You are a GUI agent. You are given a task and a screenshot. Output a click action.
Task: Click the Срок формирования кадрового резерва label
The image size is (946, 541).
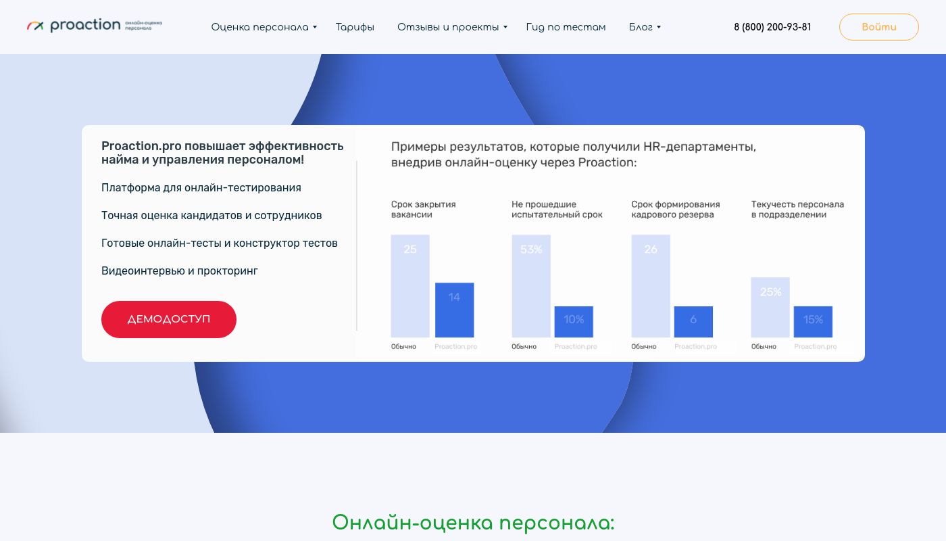click(x=676, y=210)
